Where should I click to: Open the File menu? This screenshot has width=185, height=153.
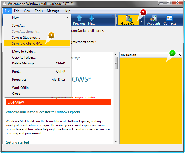click(x=7, y=11)
